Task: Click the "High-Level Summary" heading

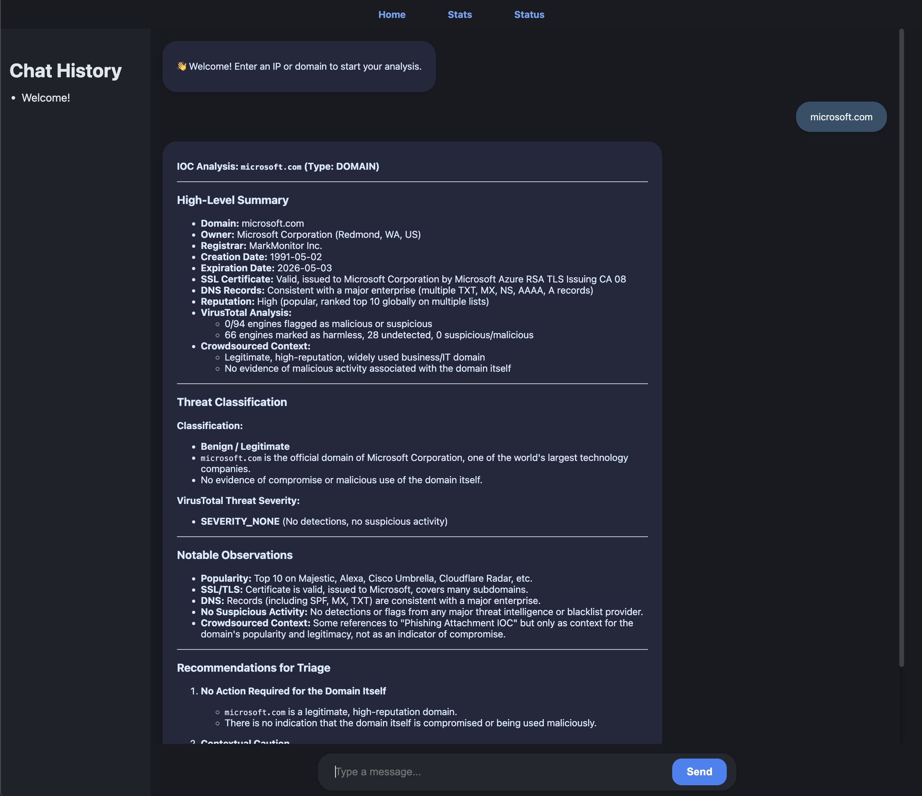Action: [233, 200]
